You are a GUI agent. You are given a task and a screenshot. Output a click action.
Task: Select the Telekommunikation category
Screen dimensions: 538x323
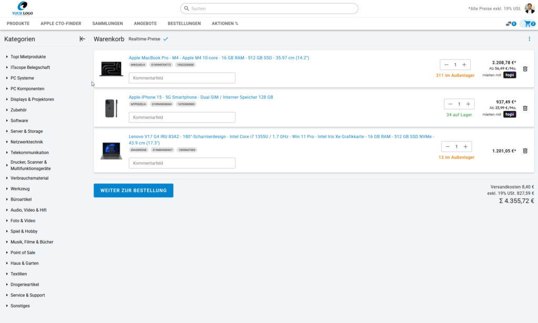29,153
